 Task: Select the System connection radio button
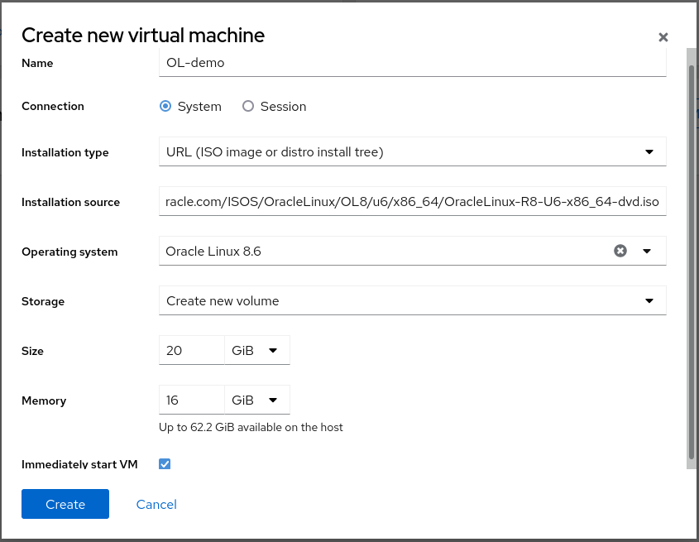[x=165, y=106]
